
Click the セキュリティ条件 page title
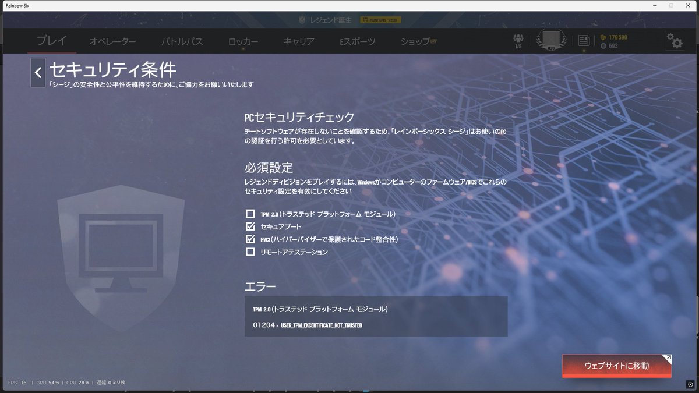(x=112, y=70)
